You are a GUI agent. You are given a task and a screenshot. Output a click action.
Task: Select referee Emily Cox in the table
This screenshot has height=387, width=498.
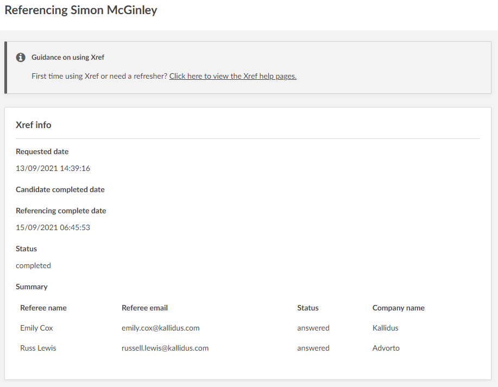coord(36,328)
